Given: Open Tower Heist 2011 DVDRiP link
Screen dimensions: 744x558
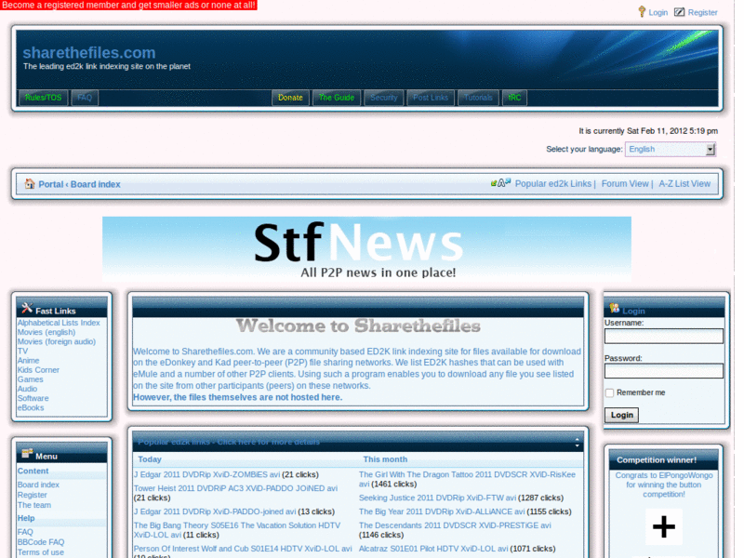Looking at the screenshot, I should (236, 488).
